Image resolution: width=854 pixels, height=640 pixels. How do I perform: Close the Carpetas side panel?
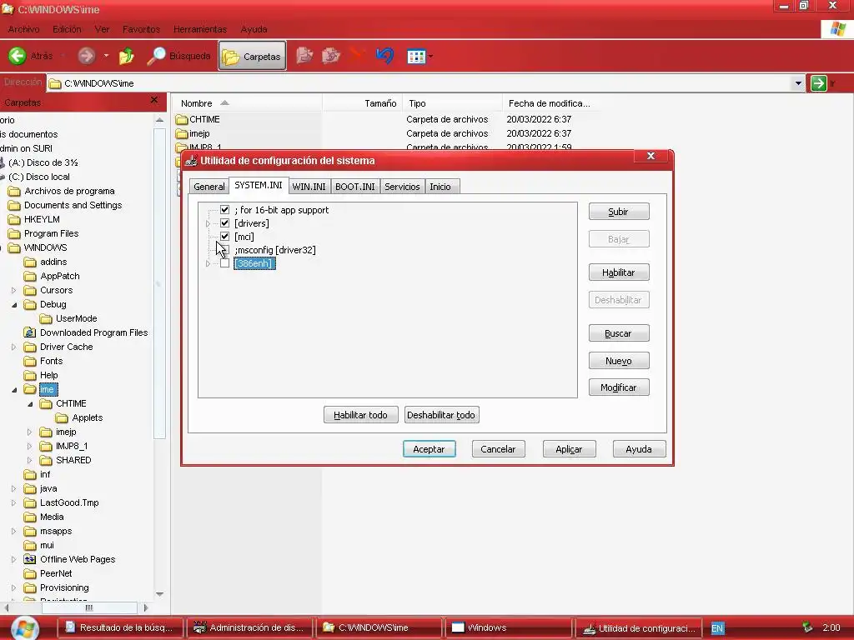point(154,100)
